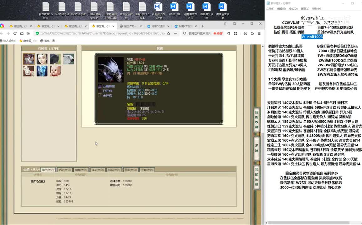Image resolution: width=362 pixels, height=225 pixels.
Task: Open the 我的还价 side button
Action: click(256, 177)
